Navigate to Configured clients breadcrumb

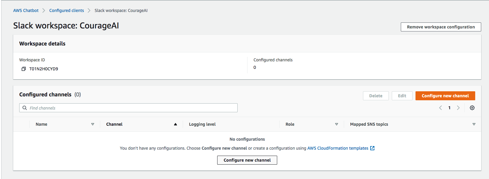click(67, 10)
